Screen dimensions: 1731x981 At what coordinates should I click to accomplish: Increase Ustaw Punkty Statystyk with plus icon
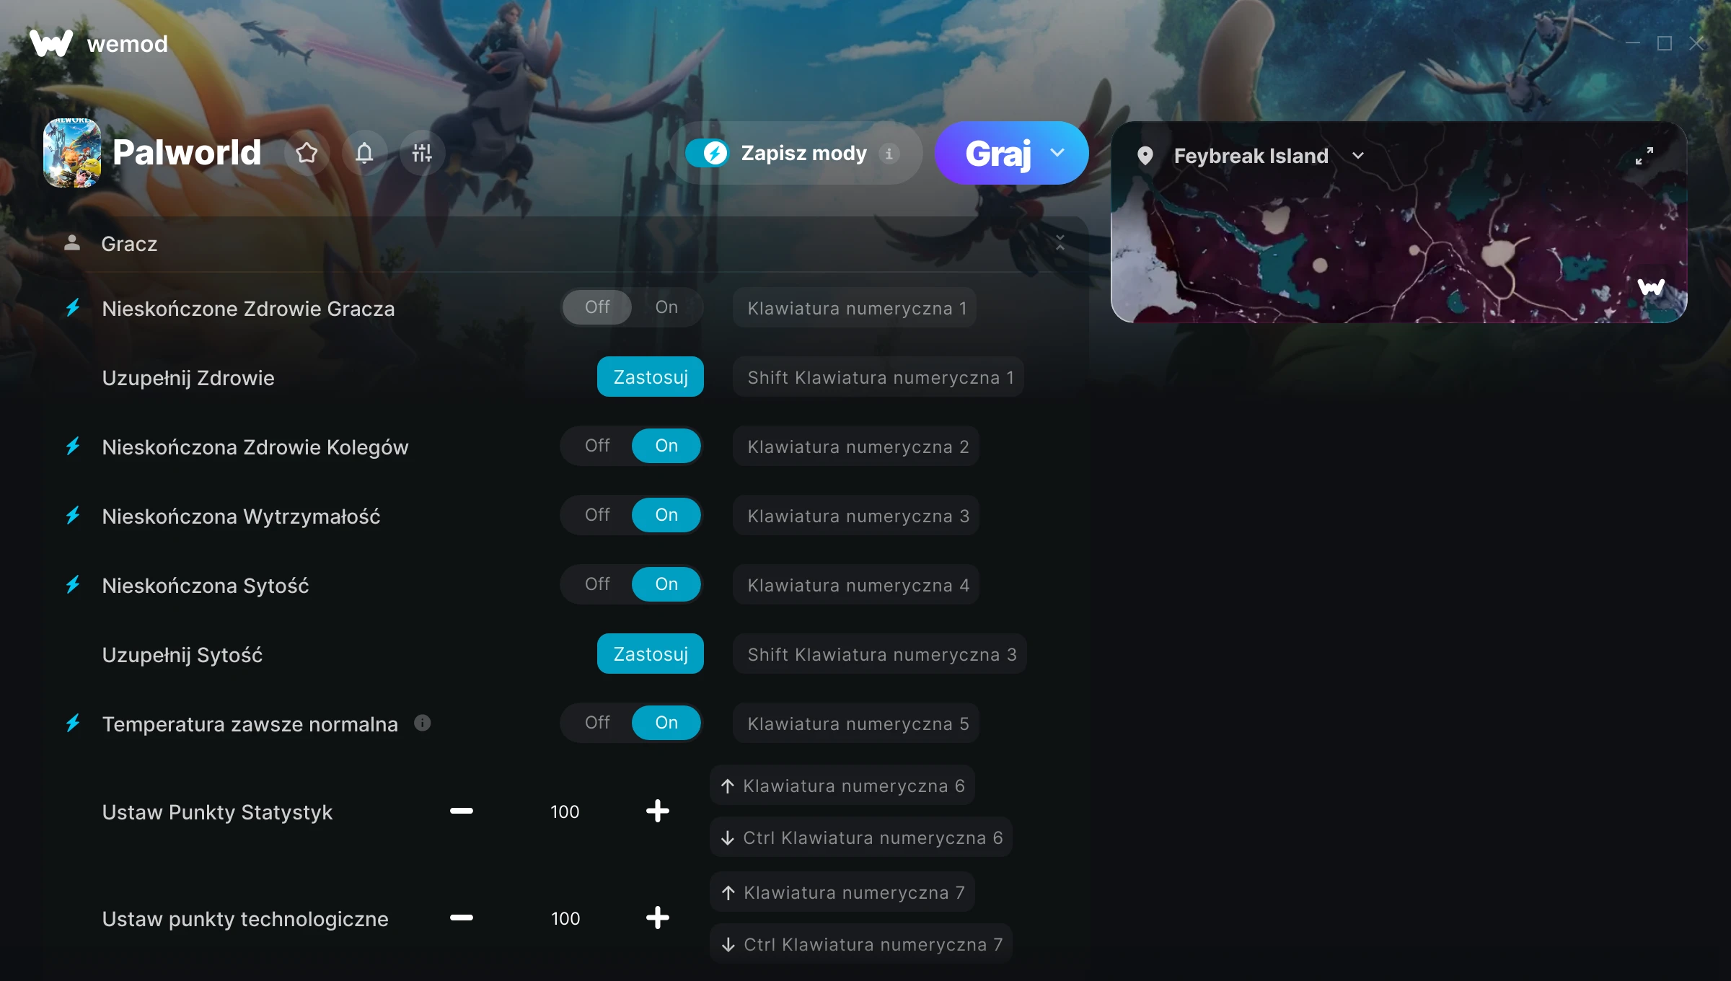point(657,811)
